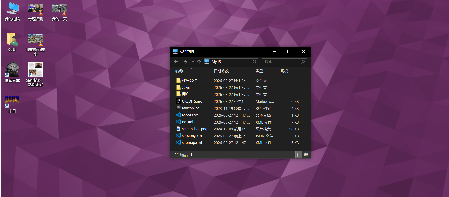Select the session.json VS Code icon
The image size is (449, 197).
pyautogui.click(x=178, y=135)
